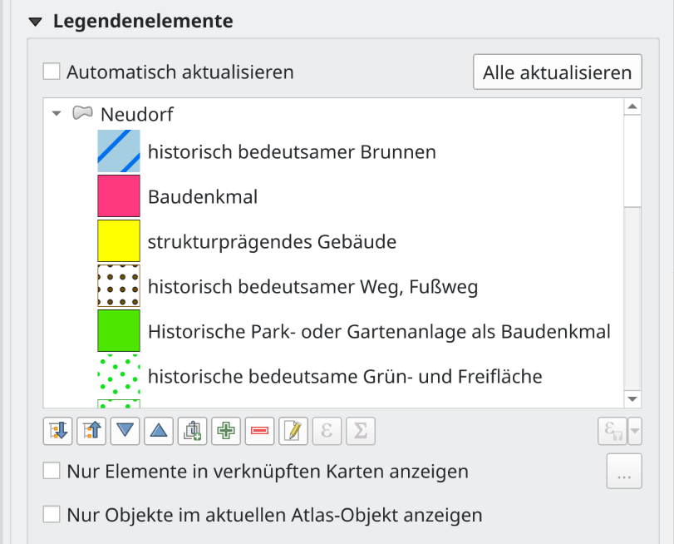Edit selected item properties with pencil icon
The image size is (674, 544).
tap(293, 431)
